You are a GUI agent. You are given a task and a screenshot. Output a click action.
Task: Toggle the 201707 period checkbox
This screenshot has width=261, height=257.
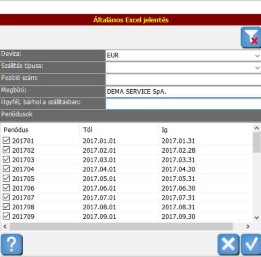[x=7, y=197]
